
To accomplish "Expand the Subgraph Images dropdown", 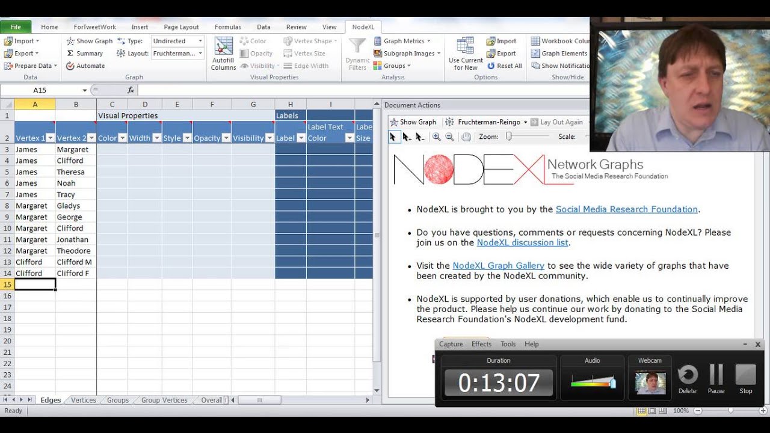I will [x=407, y=54].
